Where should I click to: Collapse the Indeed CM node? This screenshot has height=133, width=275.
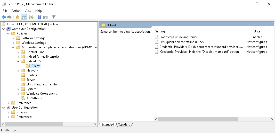pyautogui.click(x=18, y=61)
